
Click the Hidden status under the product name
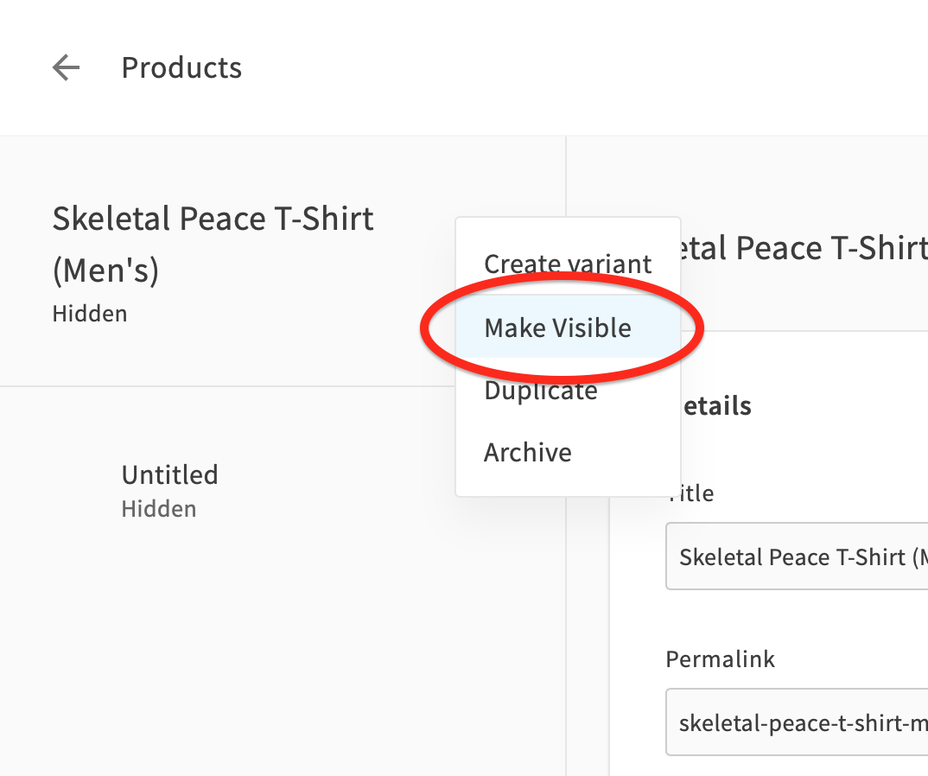tap(89, 314)
